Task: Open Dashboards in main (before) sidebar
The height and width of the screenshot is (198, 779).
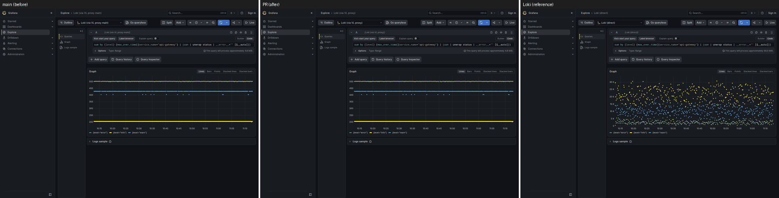Action: (x=15, y=27)
